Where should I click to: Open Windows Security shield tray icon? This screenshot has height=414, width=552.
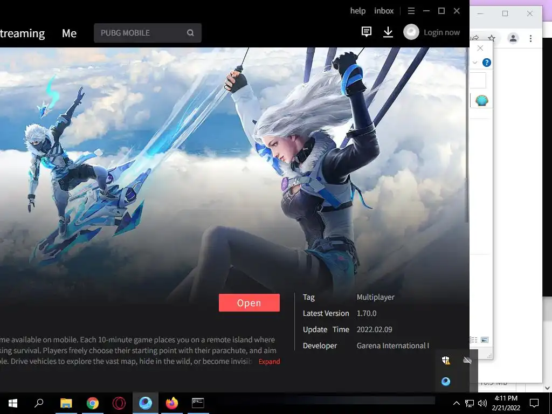point(446,360)
